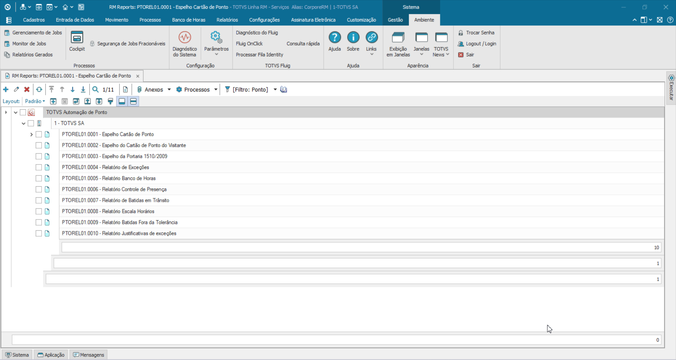Open the search magnifier icon
The width and height of the screenshot is (676, 360).
[95, 89]
